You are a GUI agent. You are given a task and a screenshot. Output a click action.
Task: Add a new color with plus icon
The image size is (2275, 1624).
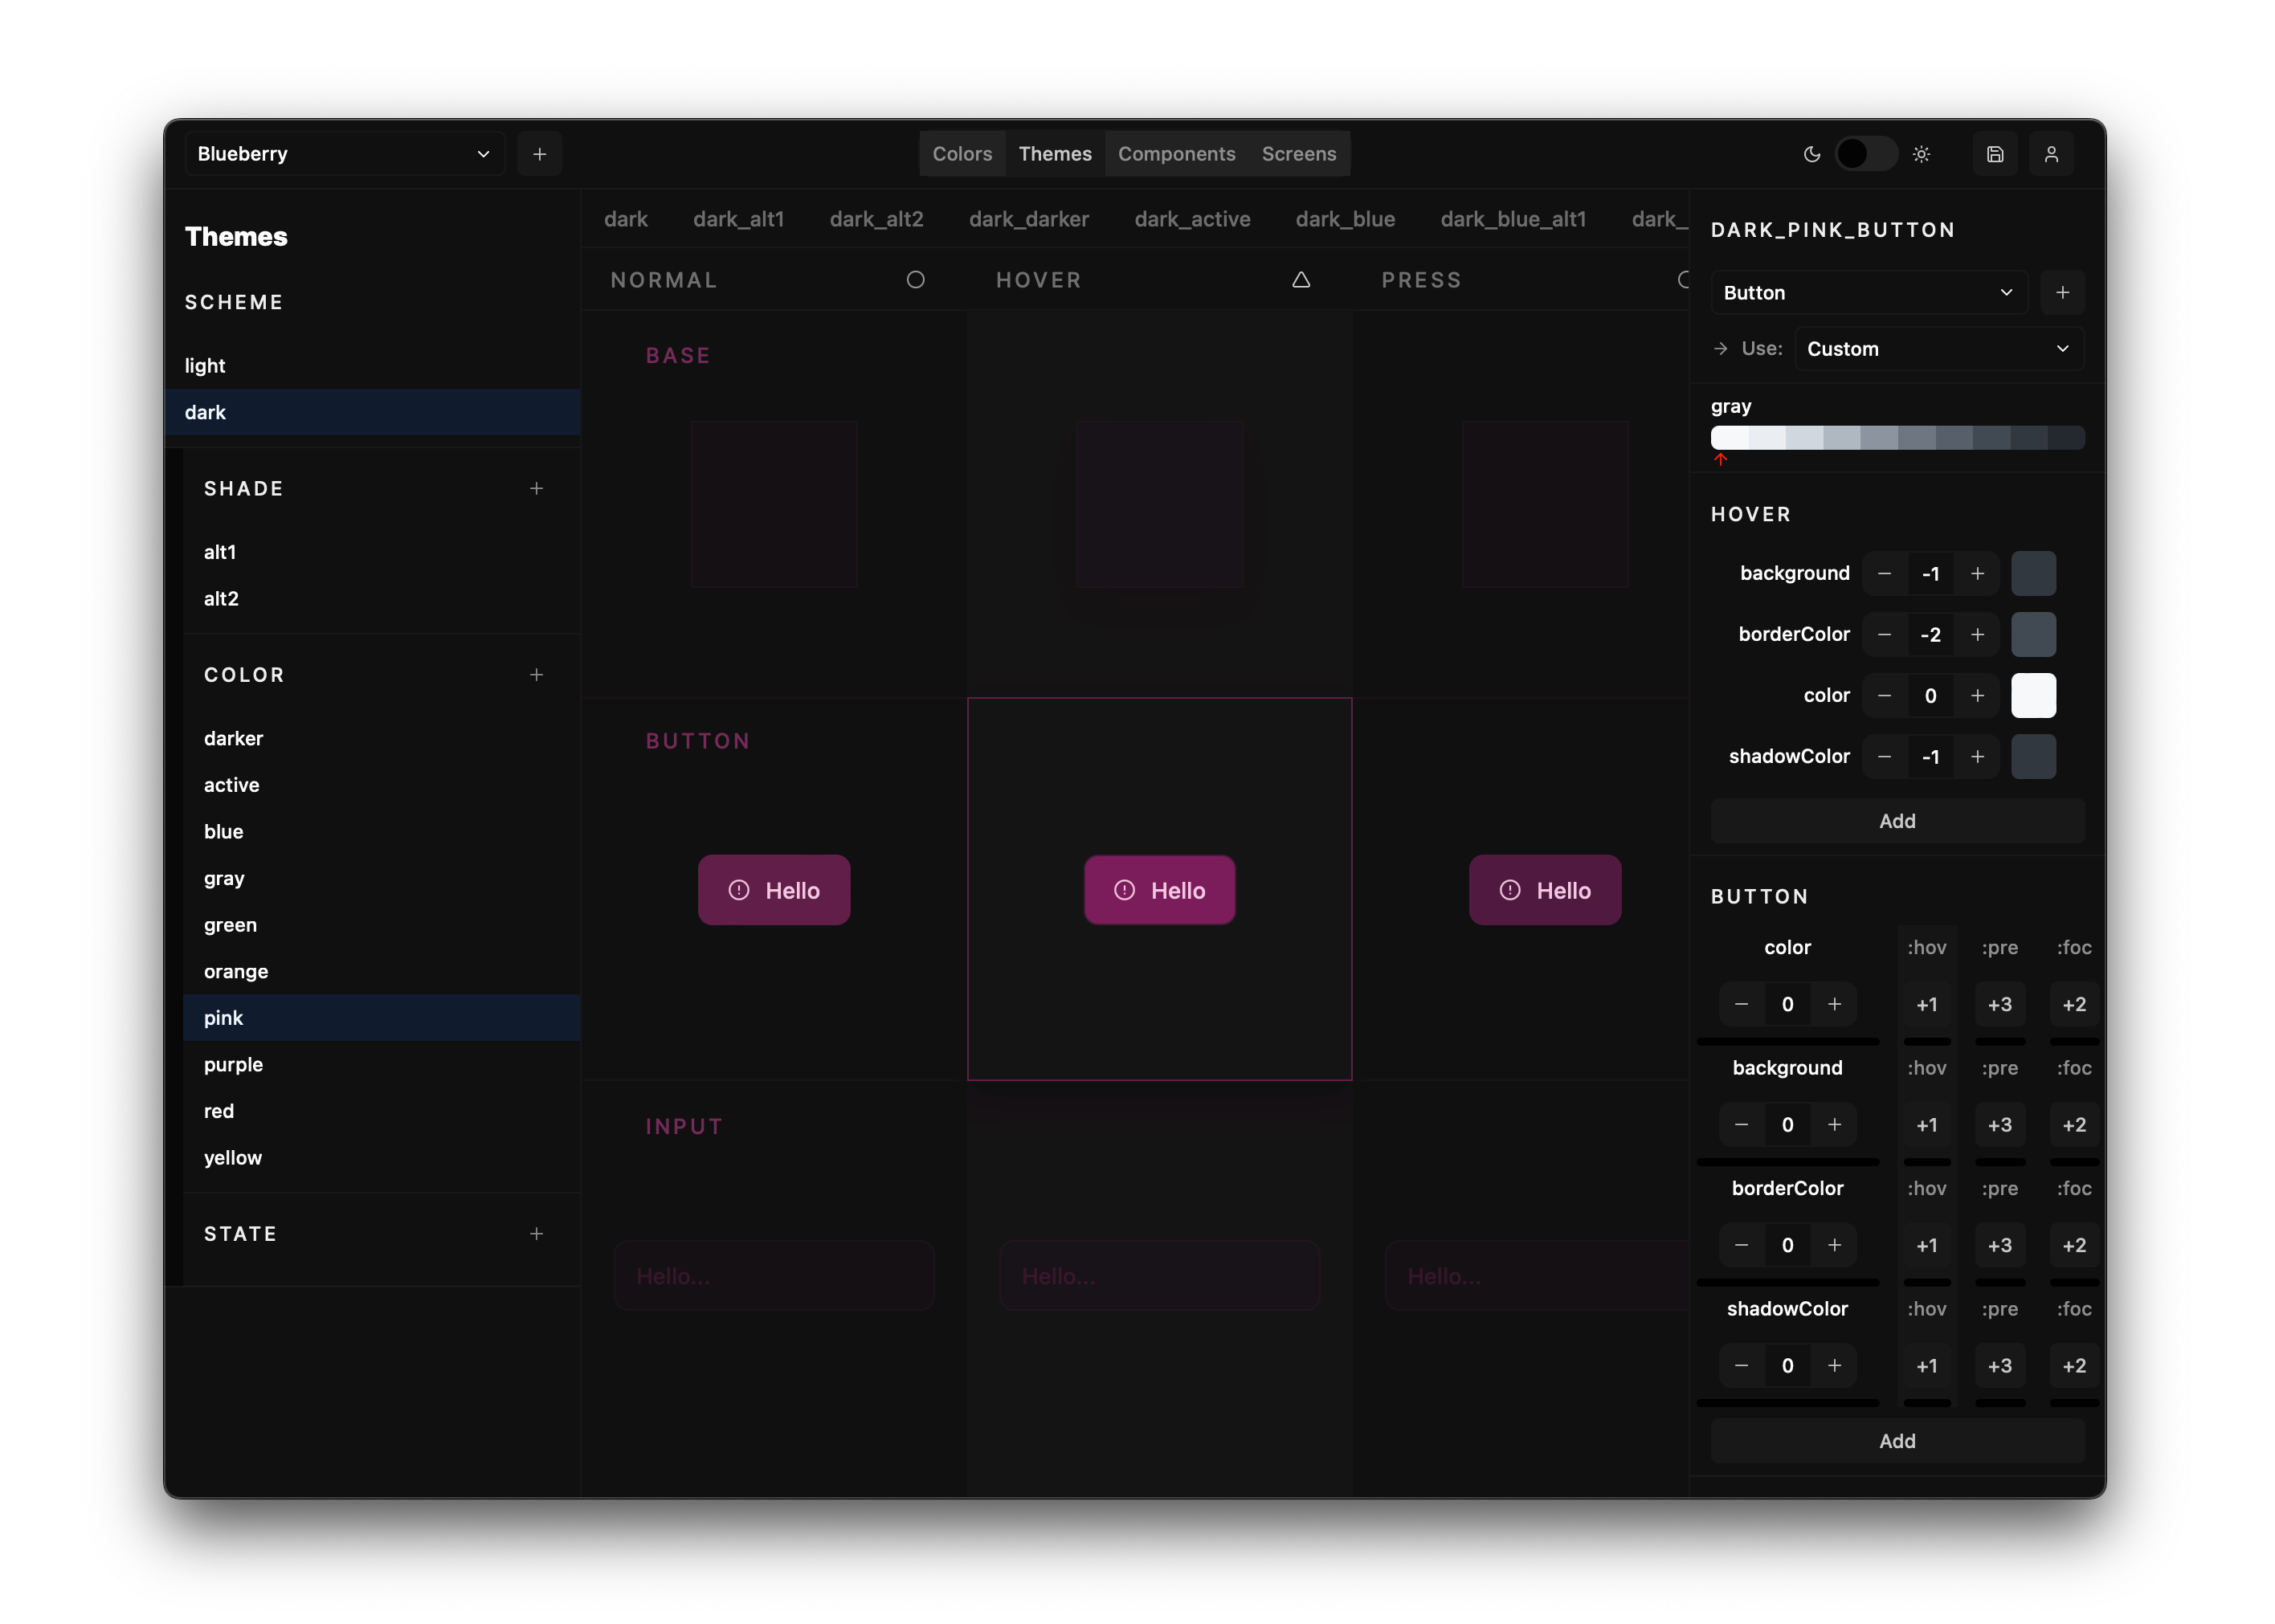coord(536,675)
